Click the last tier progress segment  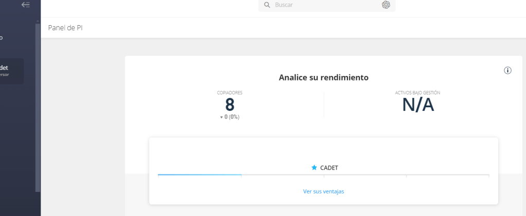click(x=447, y=175)
